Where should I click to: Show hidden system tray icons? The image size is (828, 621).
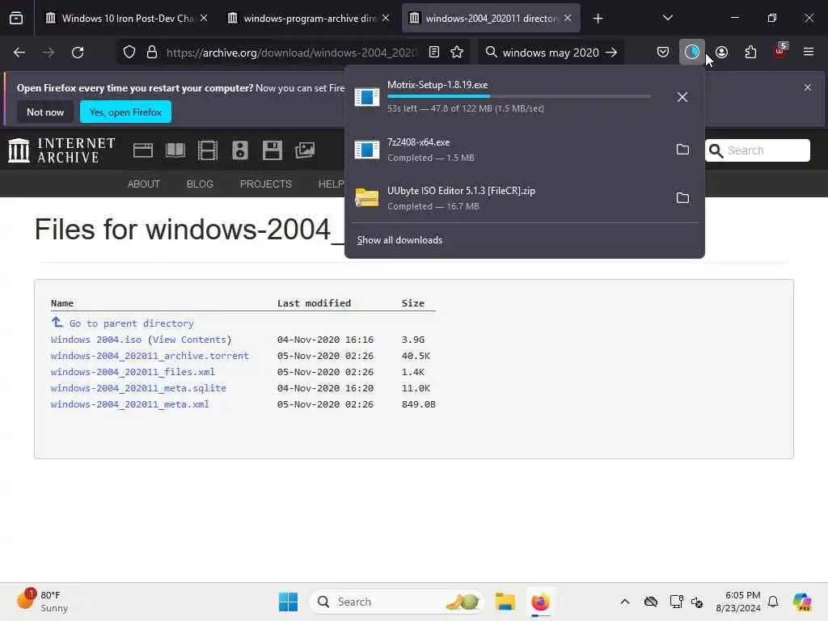(x=625, y=602)
